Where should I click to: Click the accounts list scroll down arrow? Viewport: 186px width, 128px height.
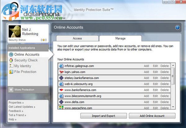click(x=173, y=107)
